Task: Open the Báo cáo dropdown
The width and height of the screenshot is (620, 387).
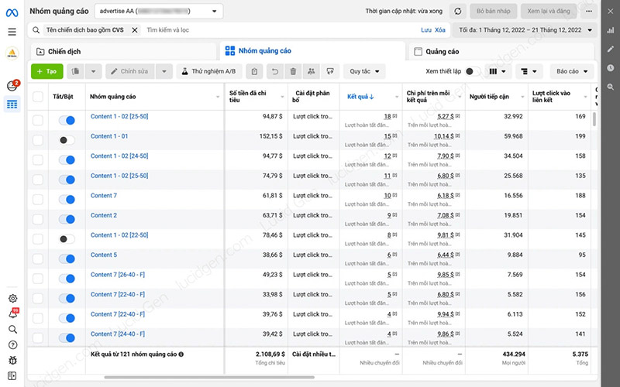Action: pyautogui.click(x=572, y=71)
